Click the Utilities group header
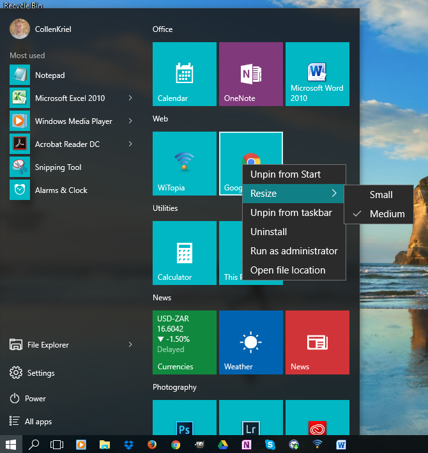Viewport: 428px width, 453px height. 165,208
